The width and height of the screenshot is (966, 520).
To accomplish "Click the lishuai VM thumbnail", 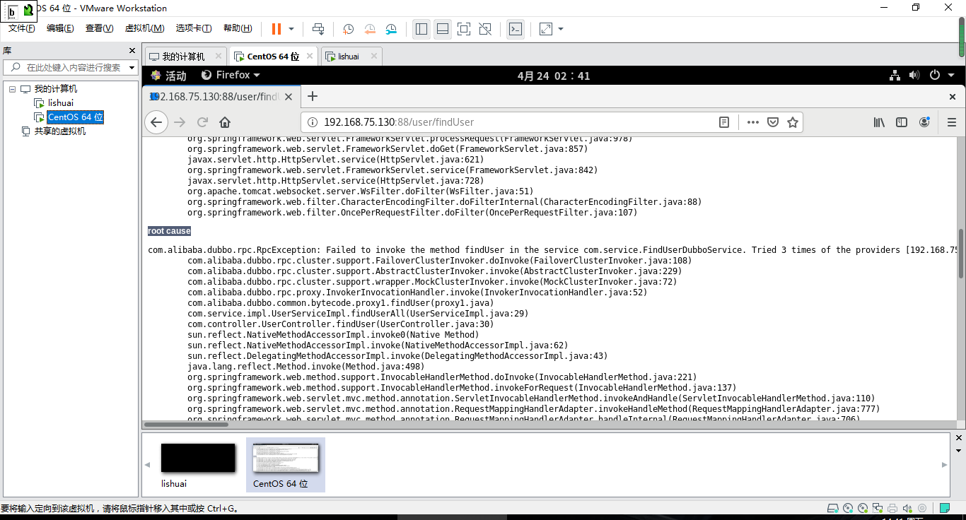I will [198, 458].
